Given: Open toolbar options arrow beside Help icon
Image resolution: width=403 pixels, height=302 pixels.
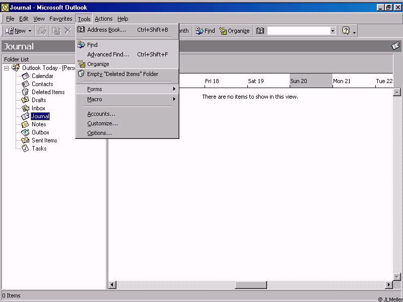Looking at the screenshot, I should coord(355,32).
